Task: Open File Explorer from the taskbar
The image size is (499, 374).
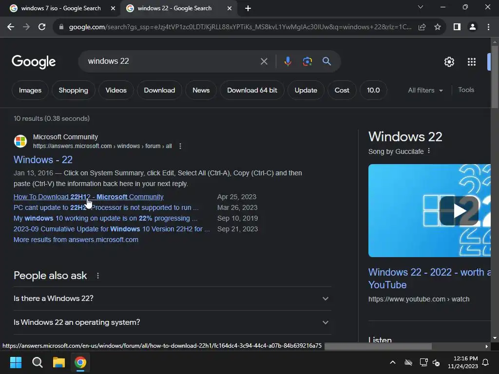Action: [59, 362]
